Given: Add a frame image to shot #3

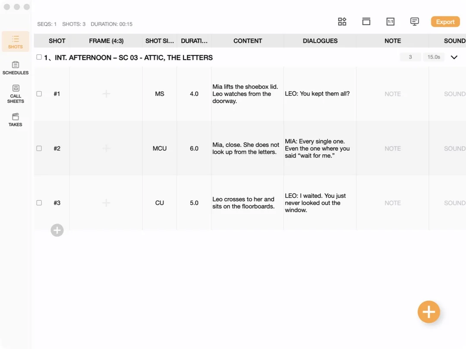Looking at the screenshot, I should (106, 203).
